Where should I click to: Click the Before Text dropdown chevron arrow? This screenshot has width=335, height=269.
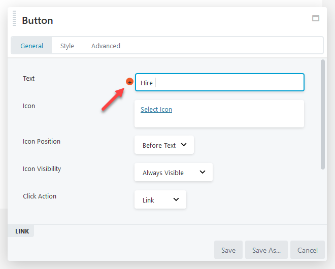coord(184,145)
